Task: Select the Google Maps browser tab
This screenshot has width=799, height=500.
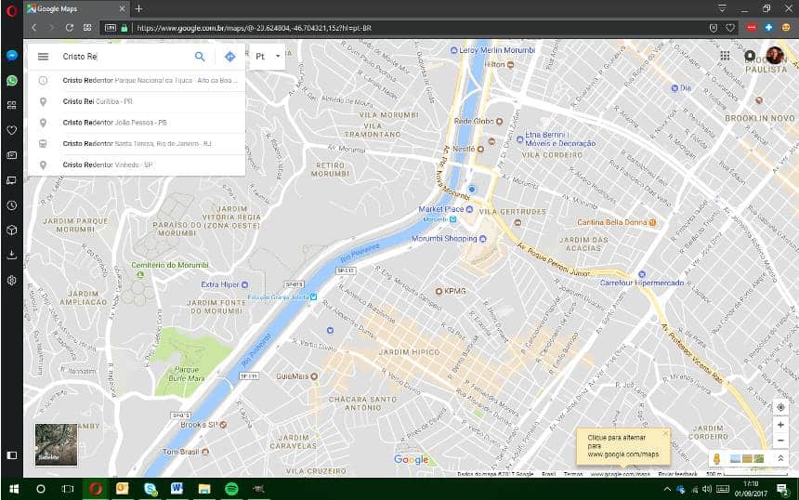Action: point(76,8)
